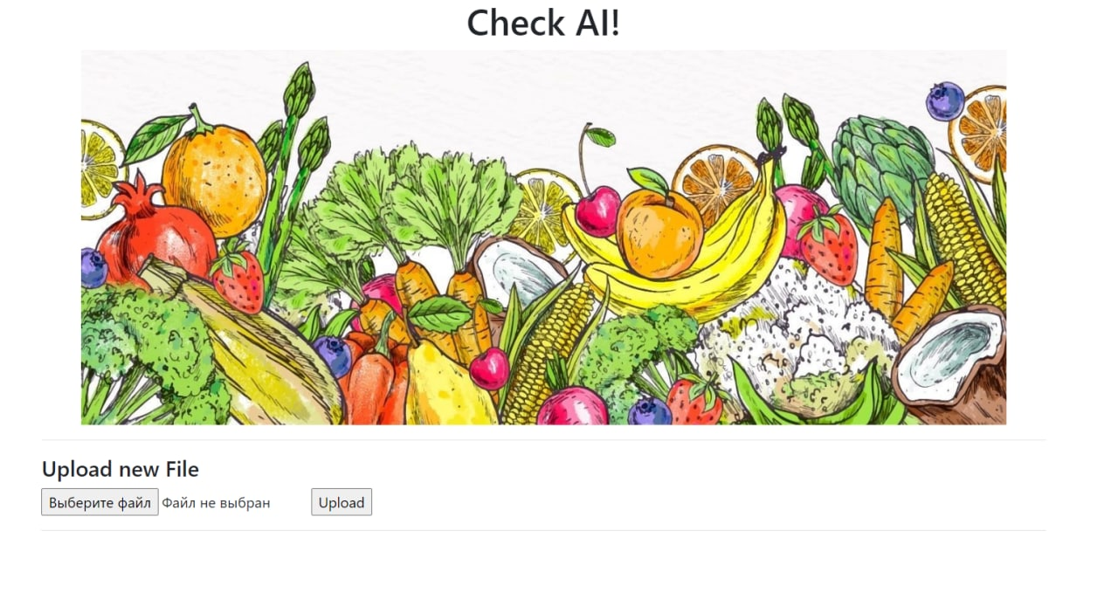Click the "Выберите файл" file chooser button
Viewport: 1118px width, 593px height.
tap(100, 502)
